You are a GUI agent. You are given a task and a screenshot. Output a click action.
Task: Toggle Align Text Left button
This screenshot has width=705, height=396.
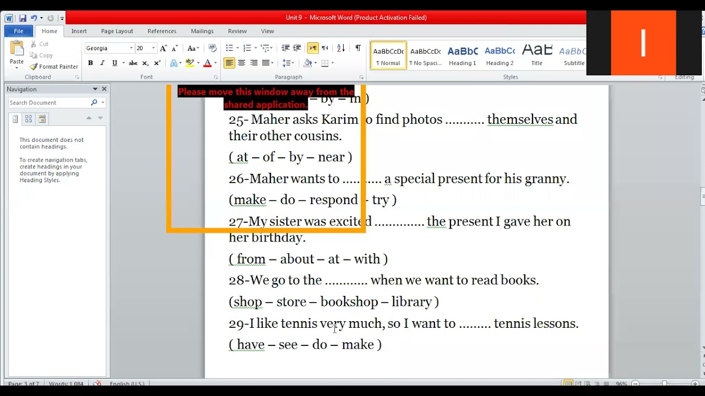point(229,63)
